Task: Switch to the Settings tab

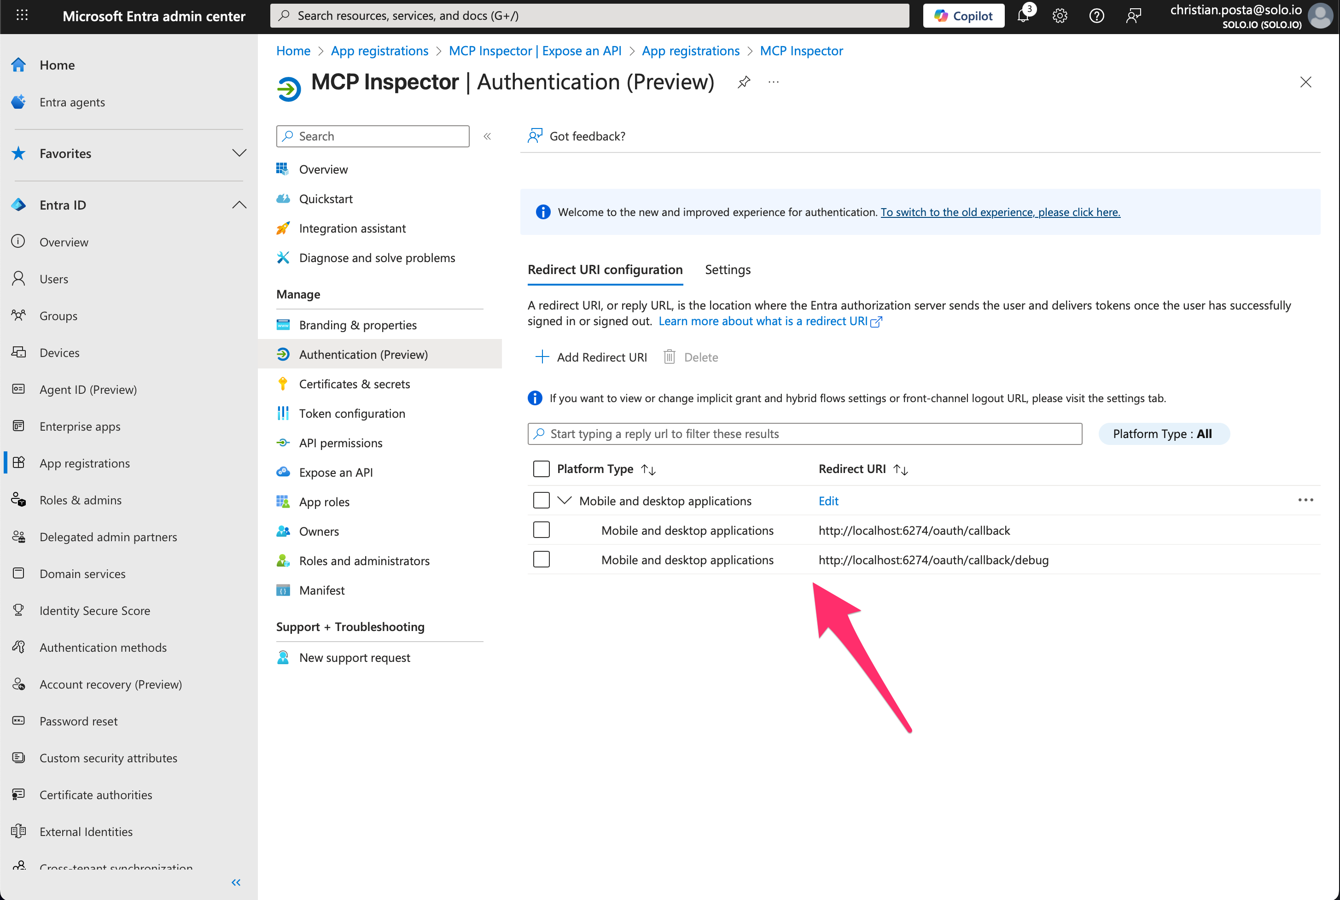Action: click(x=727, y=270)
